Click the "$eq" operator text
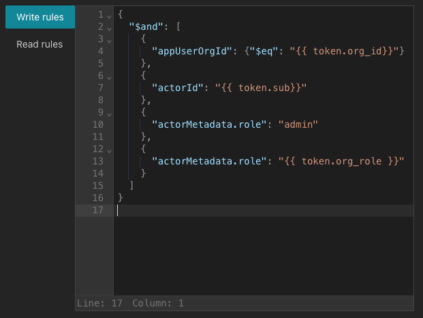Screen dimensions: 423x318 pyautogui.click(x=264, y=51)
